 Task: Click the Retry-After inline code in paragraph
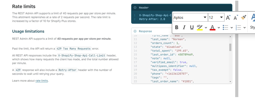coord(68,70)
